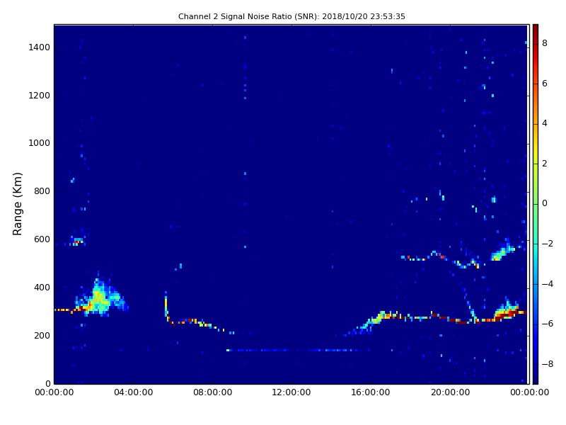Screen dimensions: 566x425
Task: Click the colorbar −6 label
Action: click(x=548, y=324)
